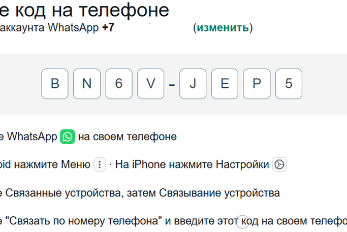
Task: Click the "На iPhone нажмите Настройки" text
Action: pos(192,164)
